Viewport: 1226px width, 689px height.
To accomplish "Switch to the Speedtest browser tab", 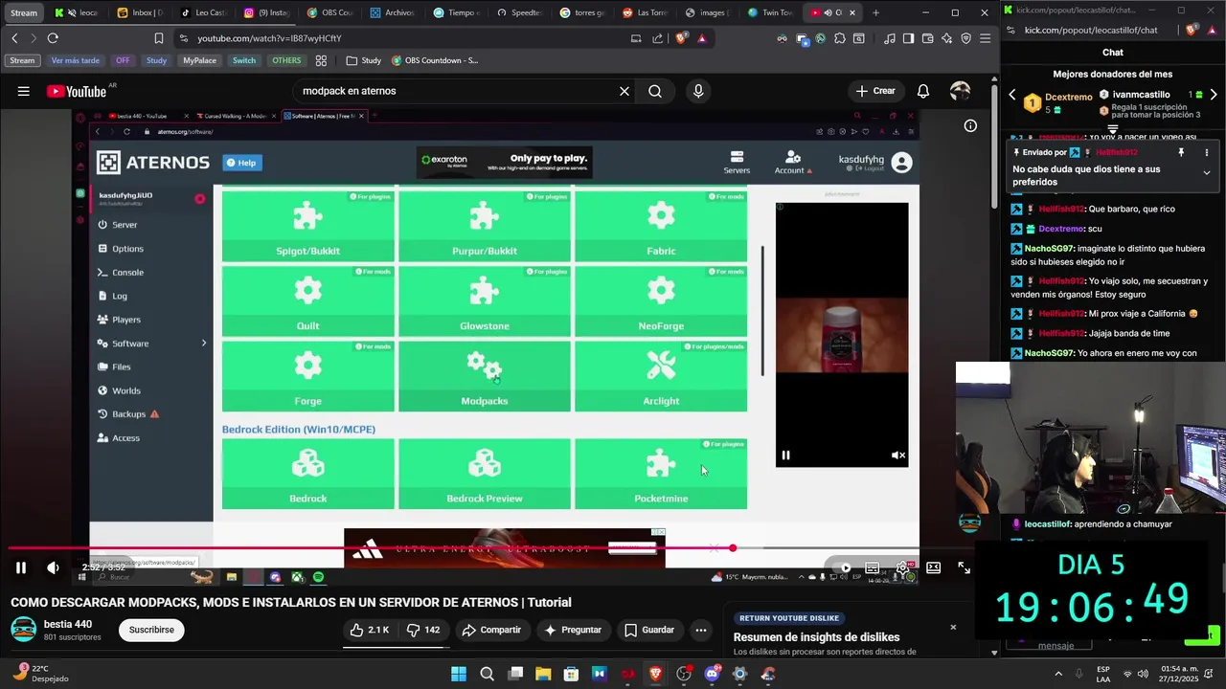I will point(519,12).
